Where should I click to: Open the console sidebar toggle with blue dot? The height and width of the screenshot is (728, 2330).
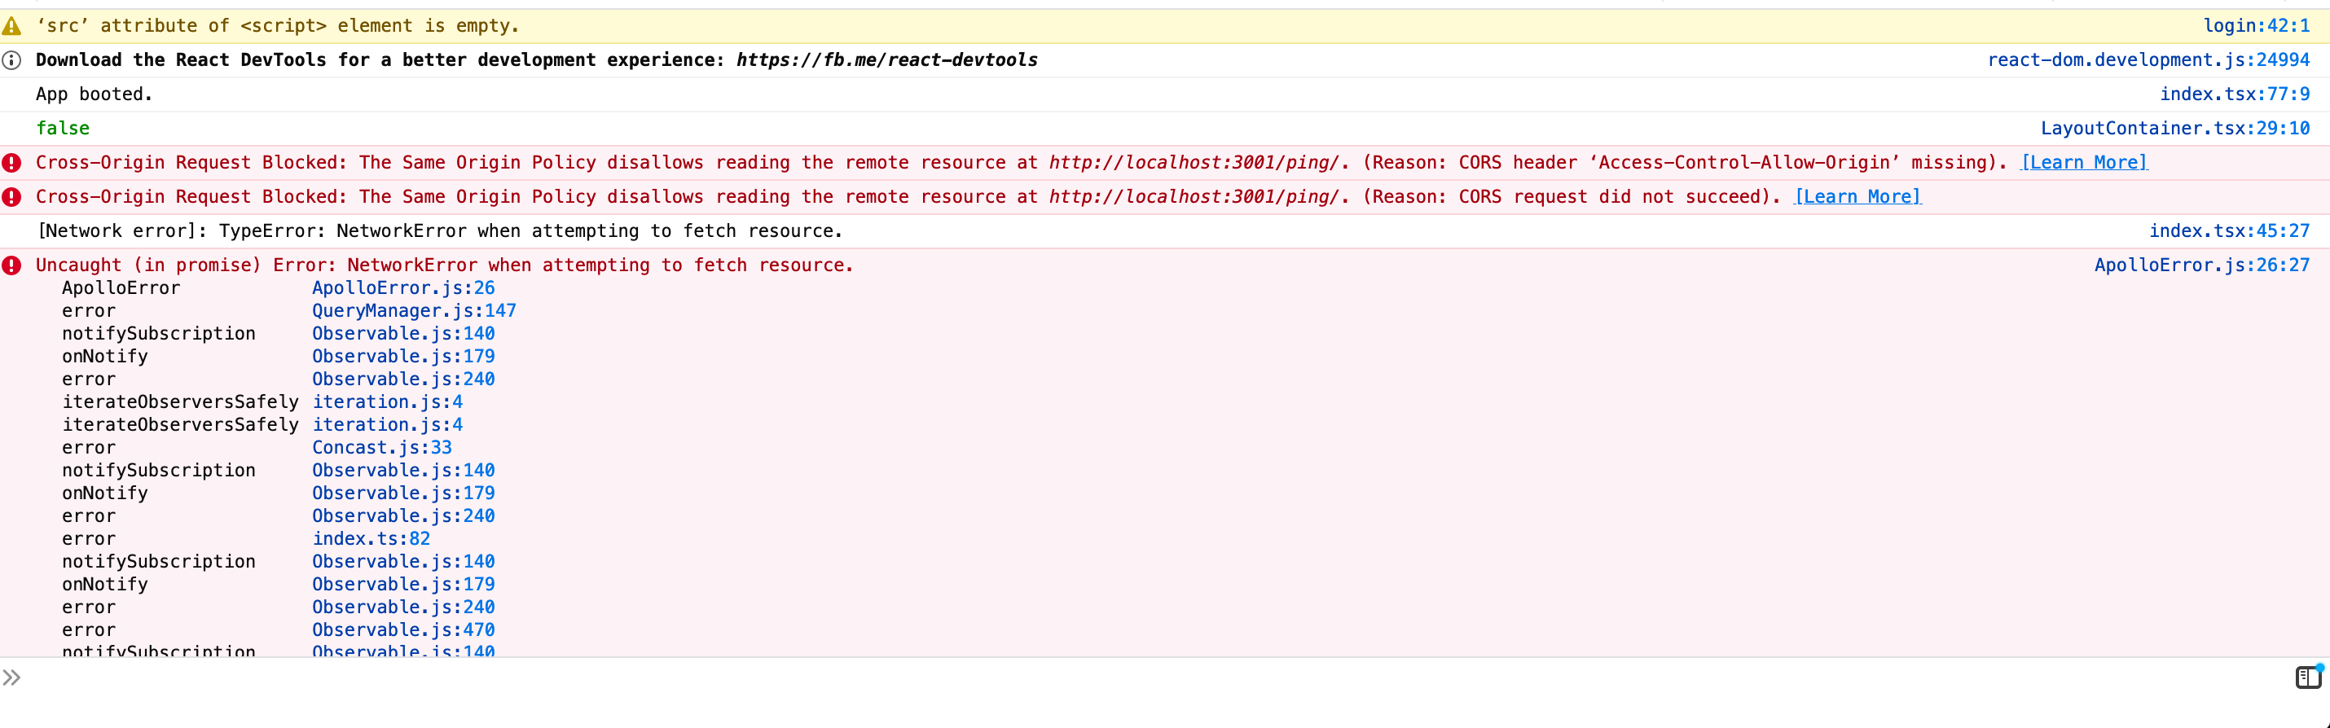pyautogui.click(x=2308, y=676)
